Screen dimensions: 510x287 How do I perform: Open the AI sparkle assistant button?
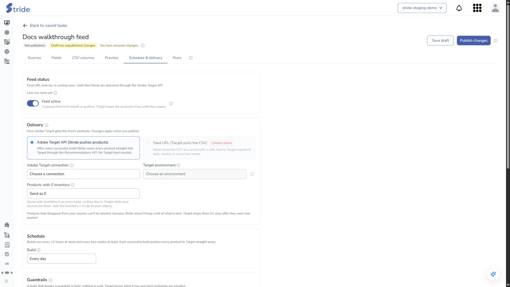coord(493,274)
